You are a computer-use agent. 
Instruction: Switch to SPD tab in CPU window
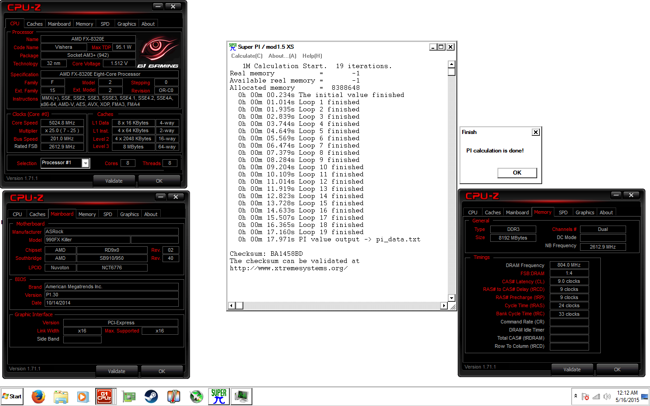pyautogui.click(x=105, y=24)
